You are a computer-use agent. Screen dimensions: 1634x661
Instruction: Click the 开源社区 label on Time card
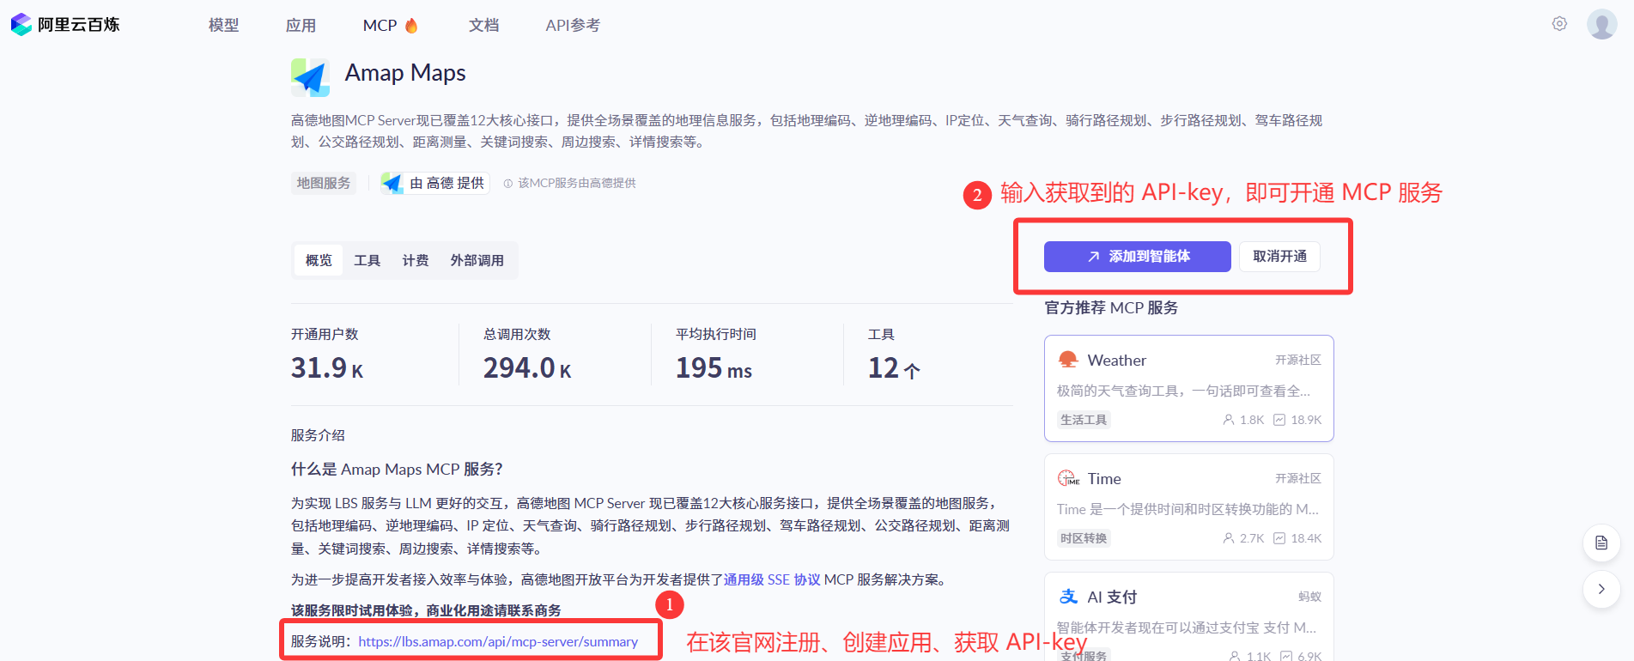click(1297, 478)
